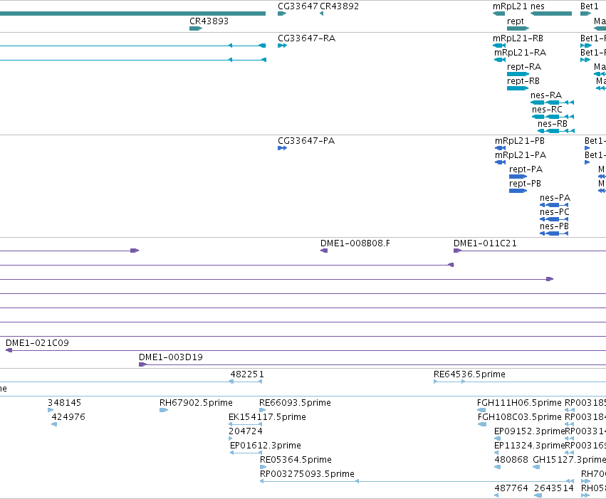Select the EP01612.3prime EST label
This screenshot has width=606, height=499.
pyautogui.click(x=265, y=446)
